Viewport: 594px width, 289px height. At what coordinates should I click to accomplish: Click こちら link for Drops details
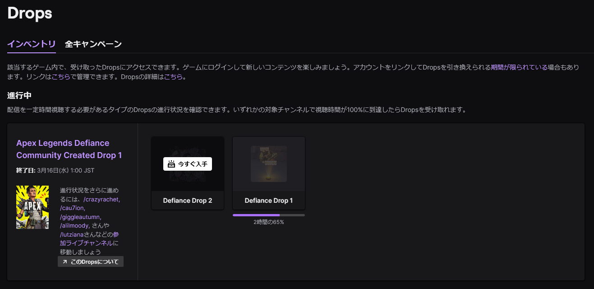173,77
